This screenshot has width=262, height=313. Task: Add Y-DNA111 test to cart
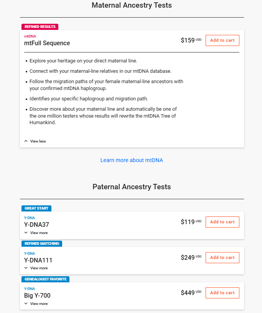[x=222, y=257]
